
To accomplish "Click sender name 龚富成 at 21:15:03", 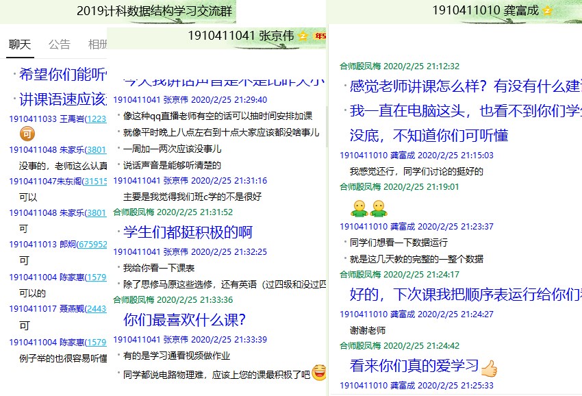I will (403, 156).
